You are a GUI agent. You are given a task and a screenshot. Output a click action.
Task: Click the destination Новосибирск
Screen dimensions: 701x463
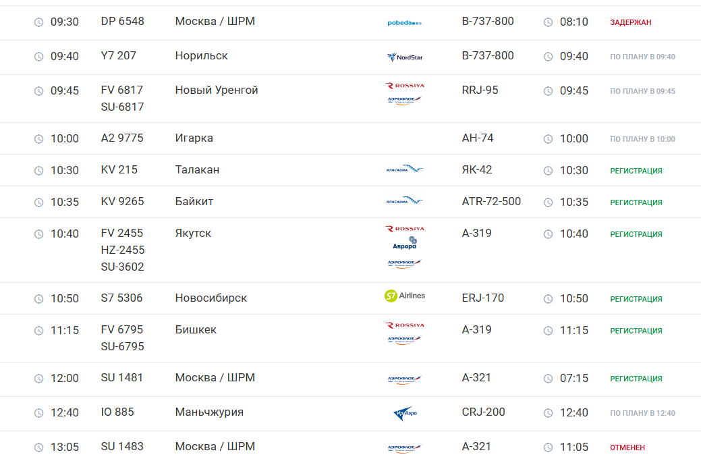click(211, 298)
